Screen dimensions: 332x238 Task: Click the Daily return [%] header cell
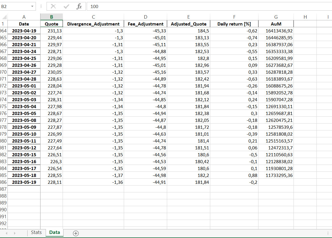pos(234,24)
